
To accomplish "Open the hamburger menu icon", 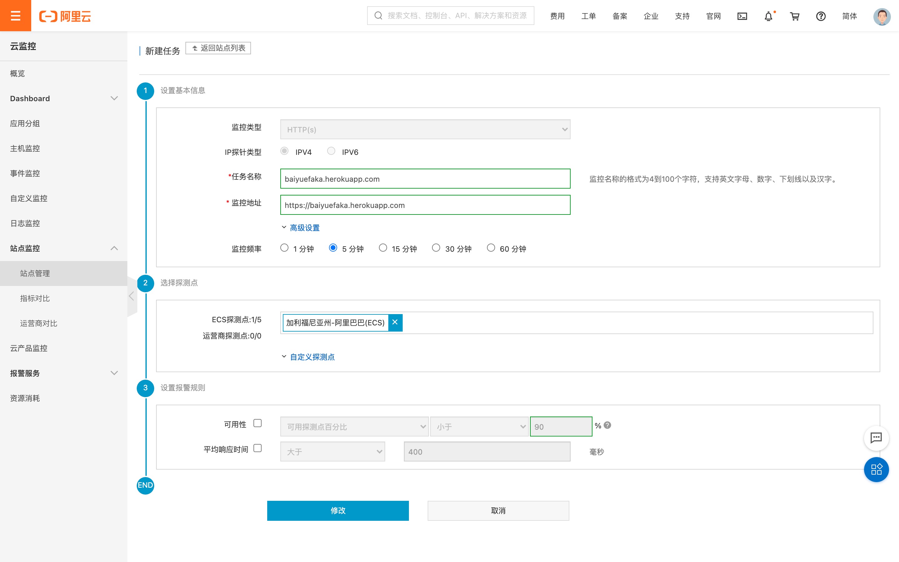I will (x=15, y=16).
